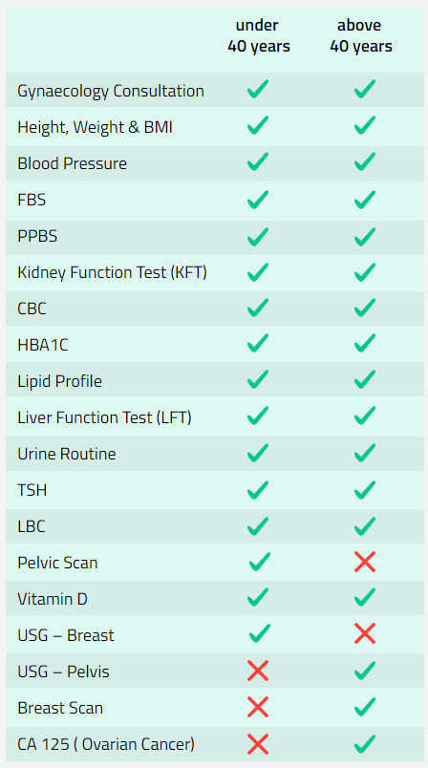Click the Liver Function Test (LFT) label
428x768 pixels.
pyautogui.click(x=104, y=417)
